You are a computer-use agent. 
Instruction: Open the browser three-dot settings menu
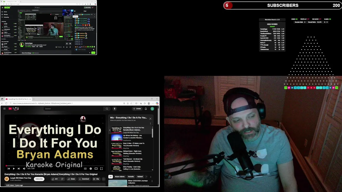[x=153, y=103]
